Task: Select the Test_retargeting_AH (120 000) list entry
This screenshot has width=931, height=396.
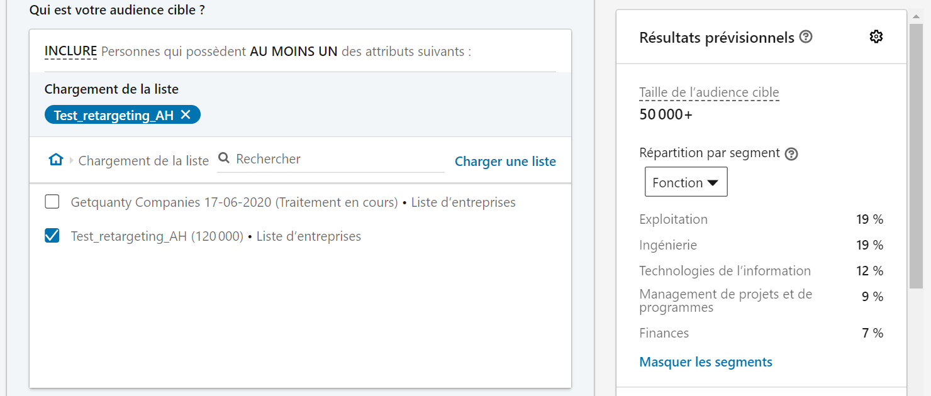Action: [216, 236]
